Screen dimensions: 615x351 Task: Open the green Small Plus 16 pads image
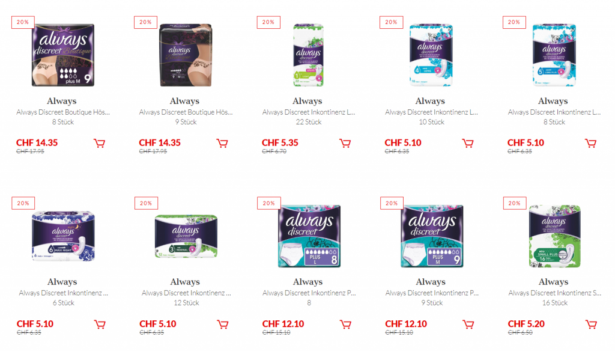pos(554,236)
